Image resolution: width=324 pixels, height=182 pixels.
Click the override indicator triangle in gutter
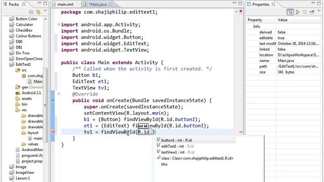click(x=53, y=100)
